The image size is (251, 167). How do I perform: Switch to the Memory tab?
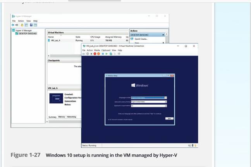[x=62, y=116]
